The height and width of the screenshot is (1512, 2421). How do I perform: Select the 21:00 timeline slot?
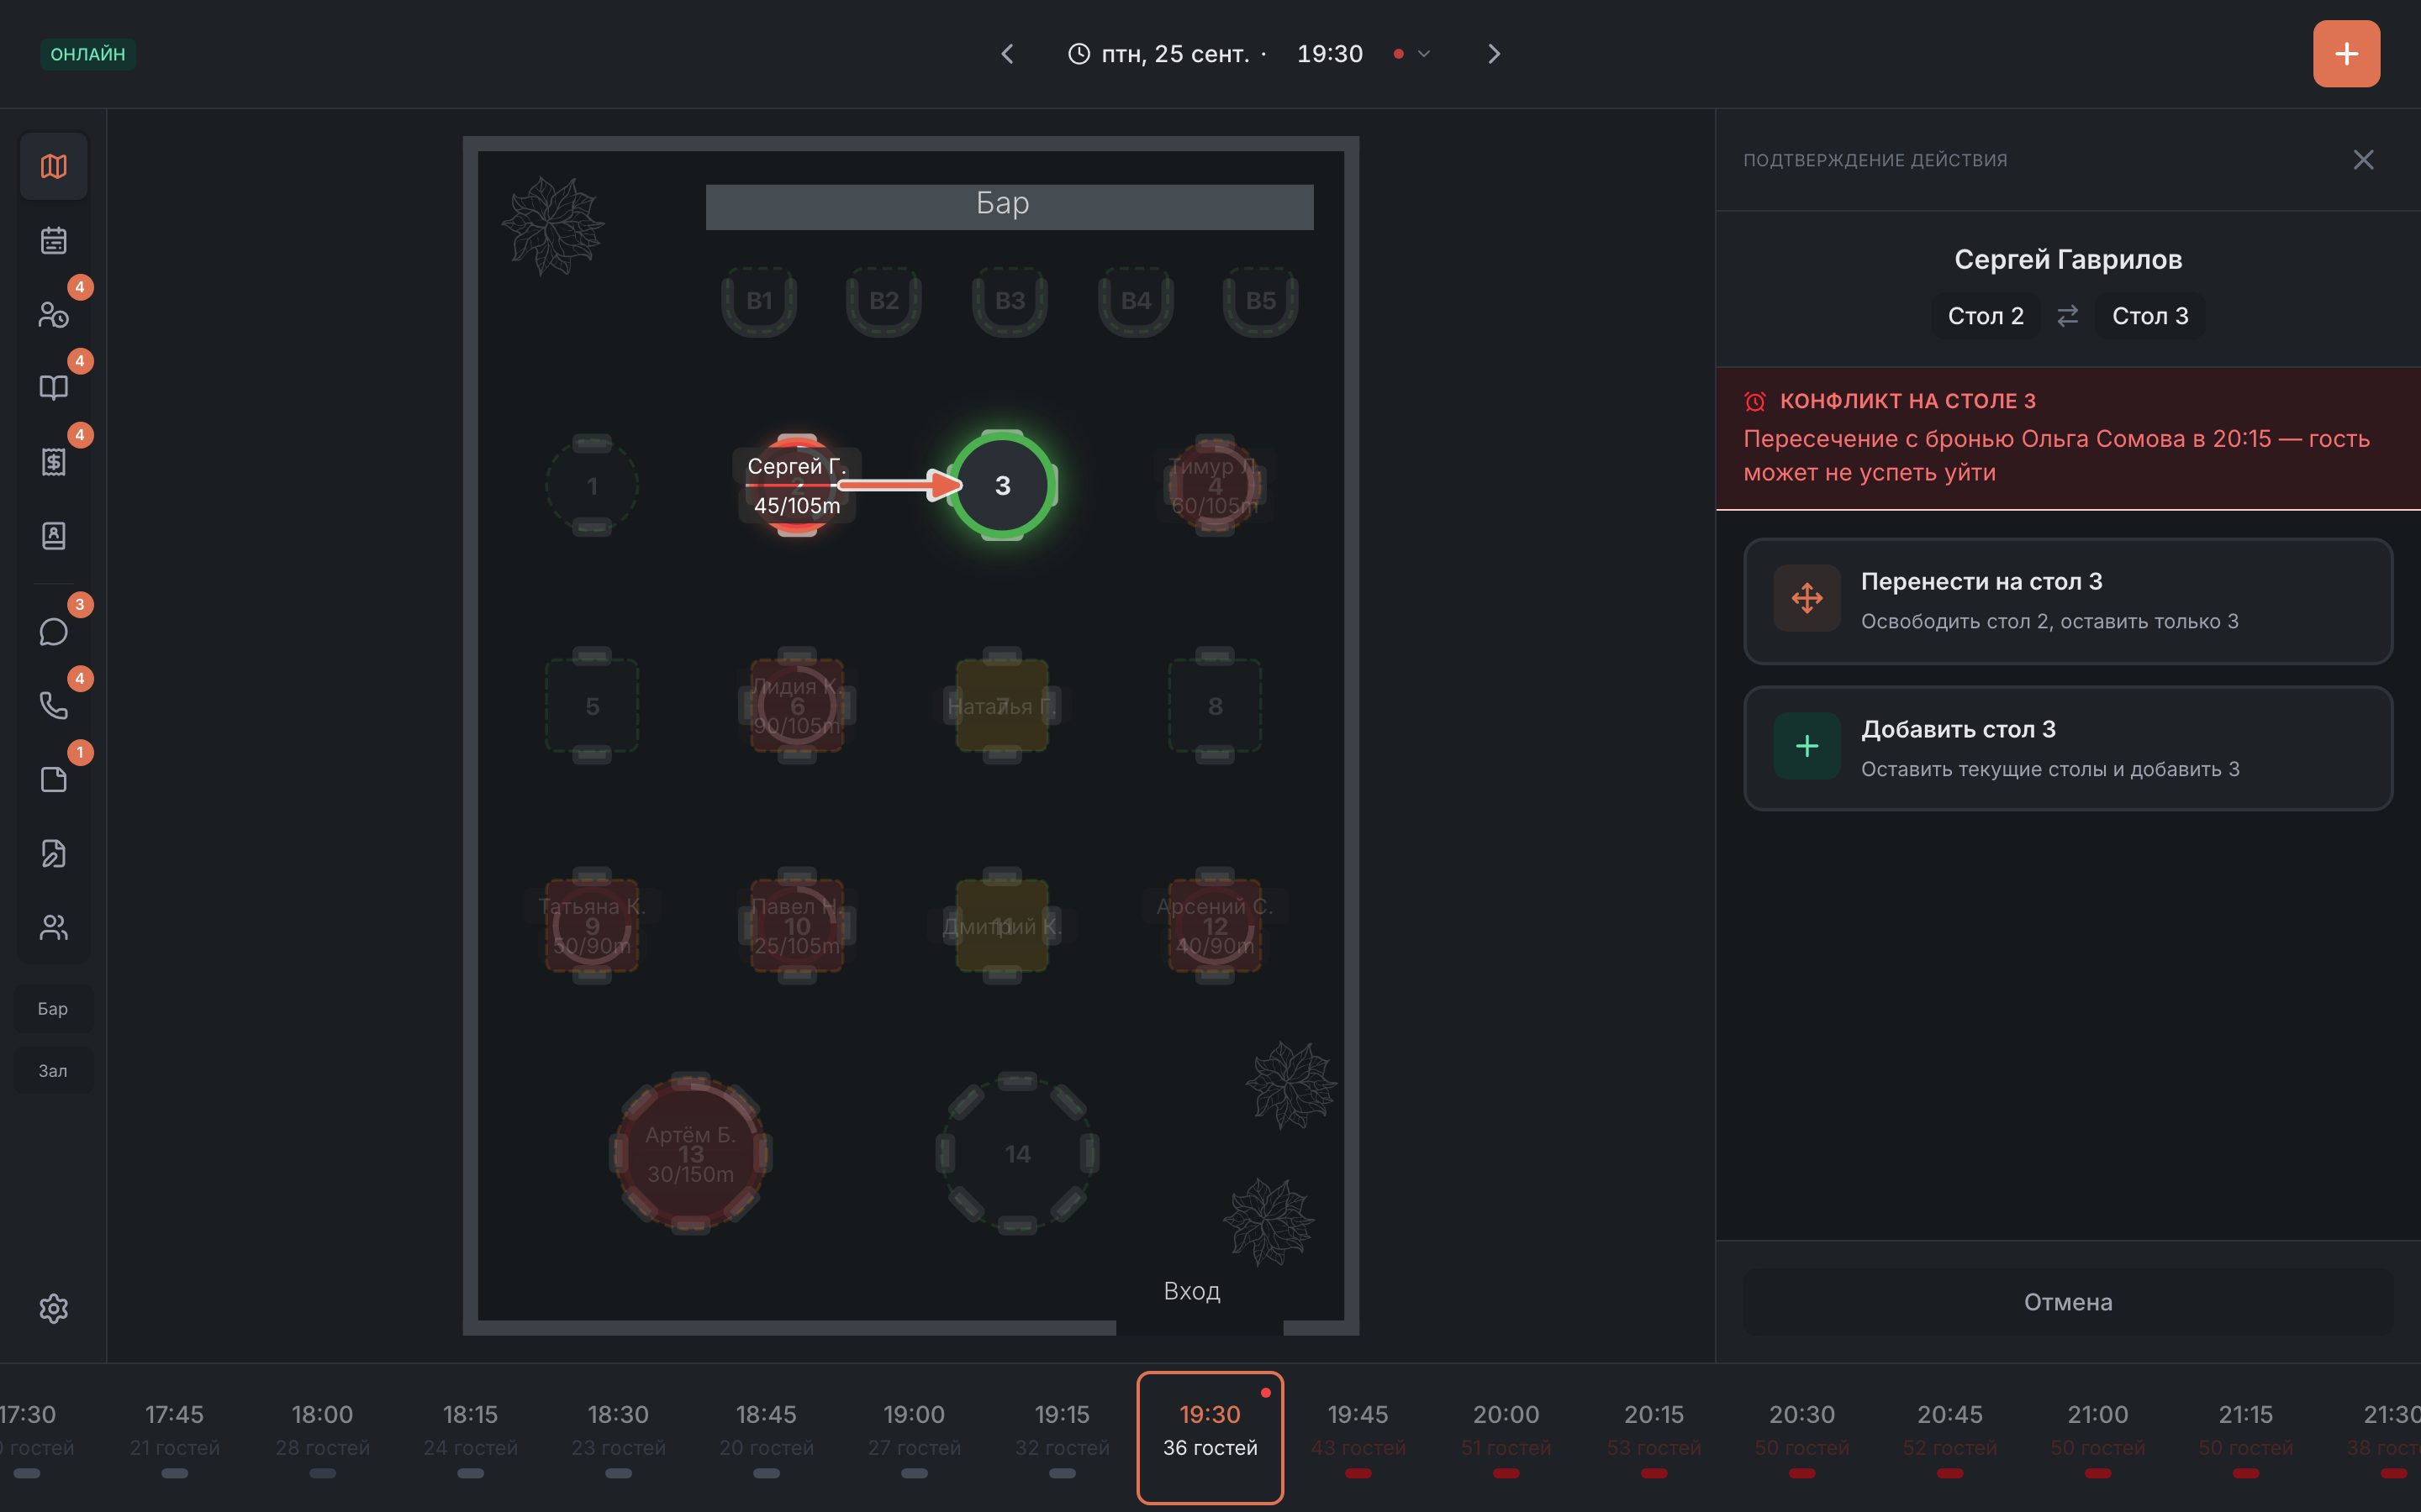[2098, 1437]
